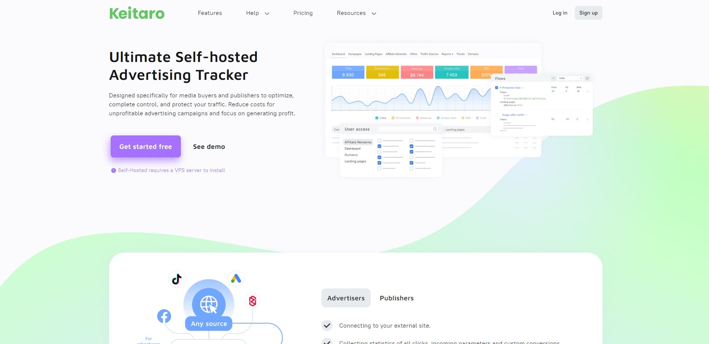Expand the Resources dropdown
The width and height of the screenshot is (709, 344).
[x=356, y=13]
